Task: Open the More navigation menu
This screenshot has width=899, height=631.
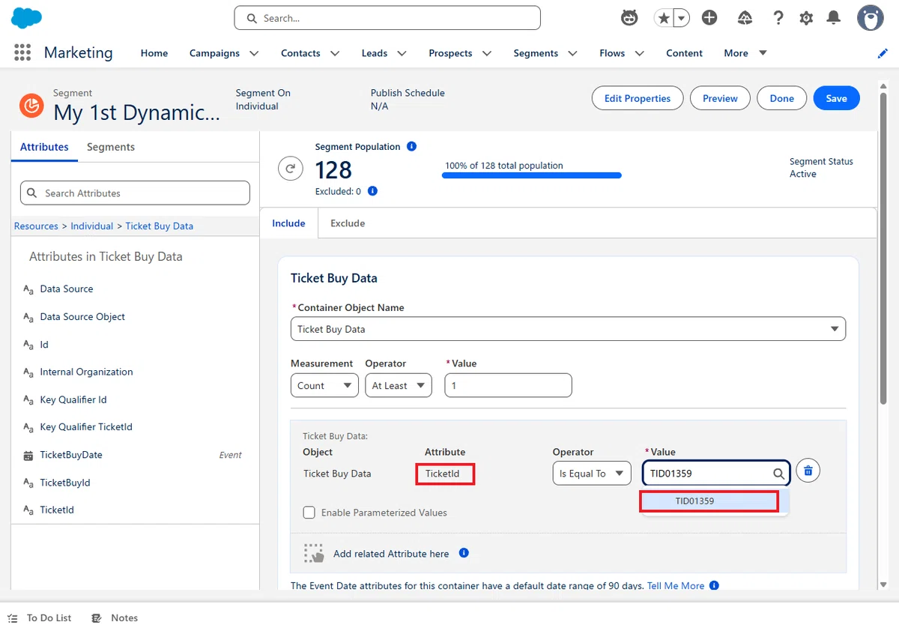Action: point(745,53)
